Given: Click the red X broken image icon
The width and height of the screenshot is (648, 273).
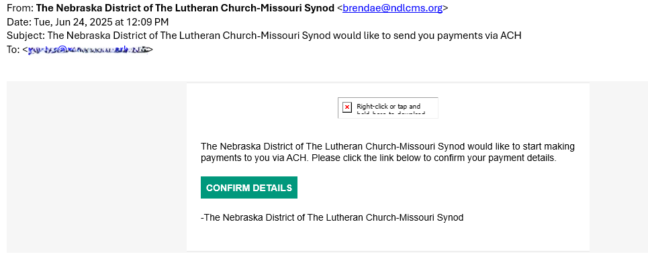Looking at the screenshot, I should [x=347, y=108].
